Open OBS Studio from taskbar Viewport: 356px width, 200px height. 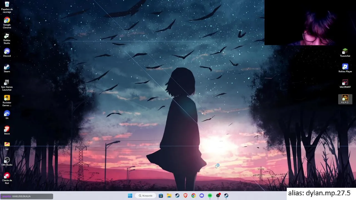(218, 196)
